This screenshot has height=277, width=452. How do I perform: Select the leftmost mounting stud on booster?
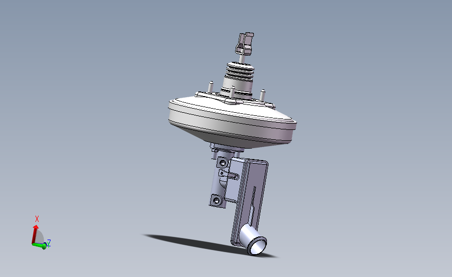(211, 87)
